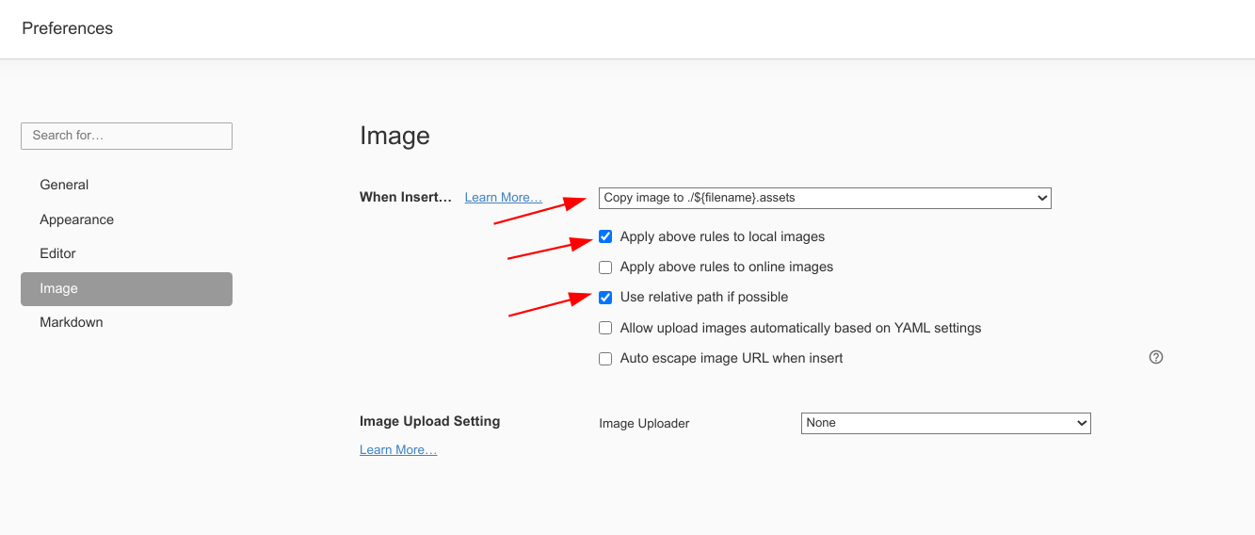Enable automatic upload based on YAML settings
This screenshot has height=535, width=1255.
(x=605, y=329)
